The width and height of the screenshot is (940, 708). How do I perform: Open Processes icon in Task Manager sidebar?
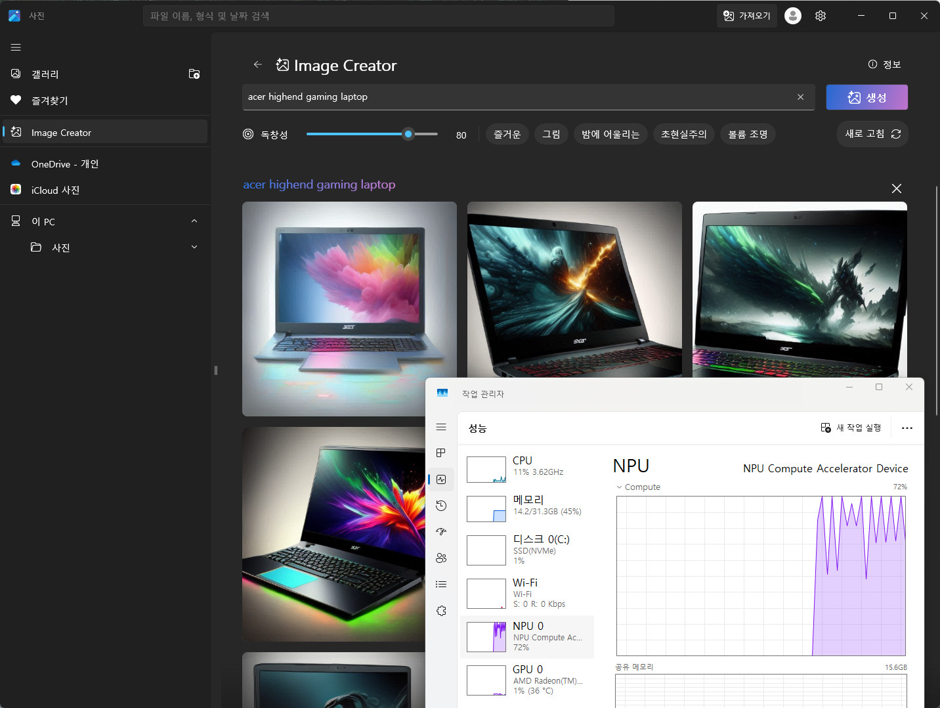(x=441, y=453)
